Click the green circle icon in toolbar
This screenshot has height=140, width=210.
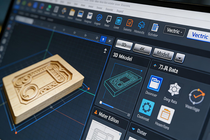(49, 8)
